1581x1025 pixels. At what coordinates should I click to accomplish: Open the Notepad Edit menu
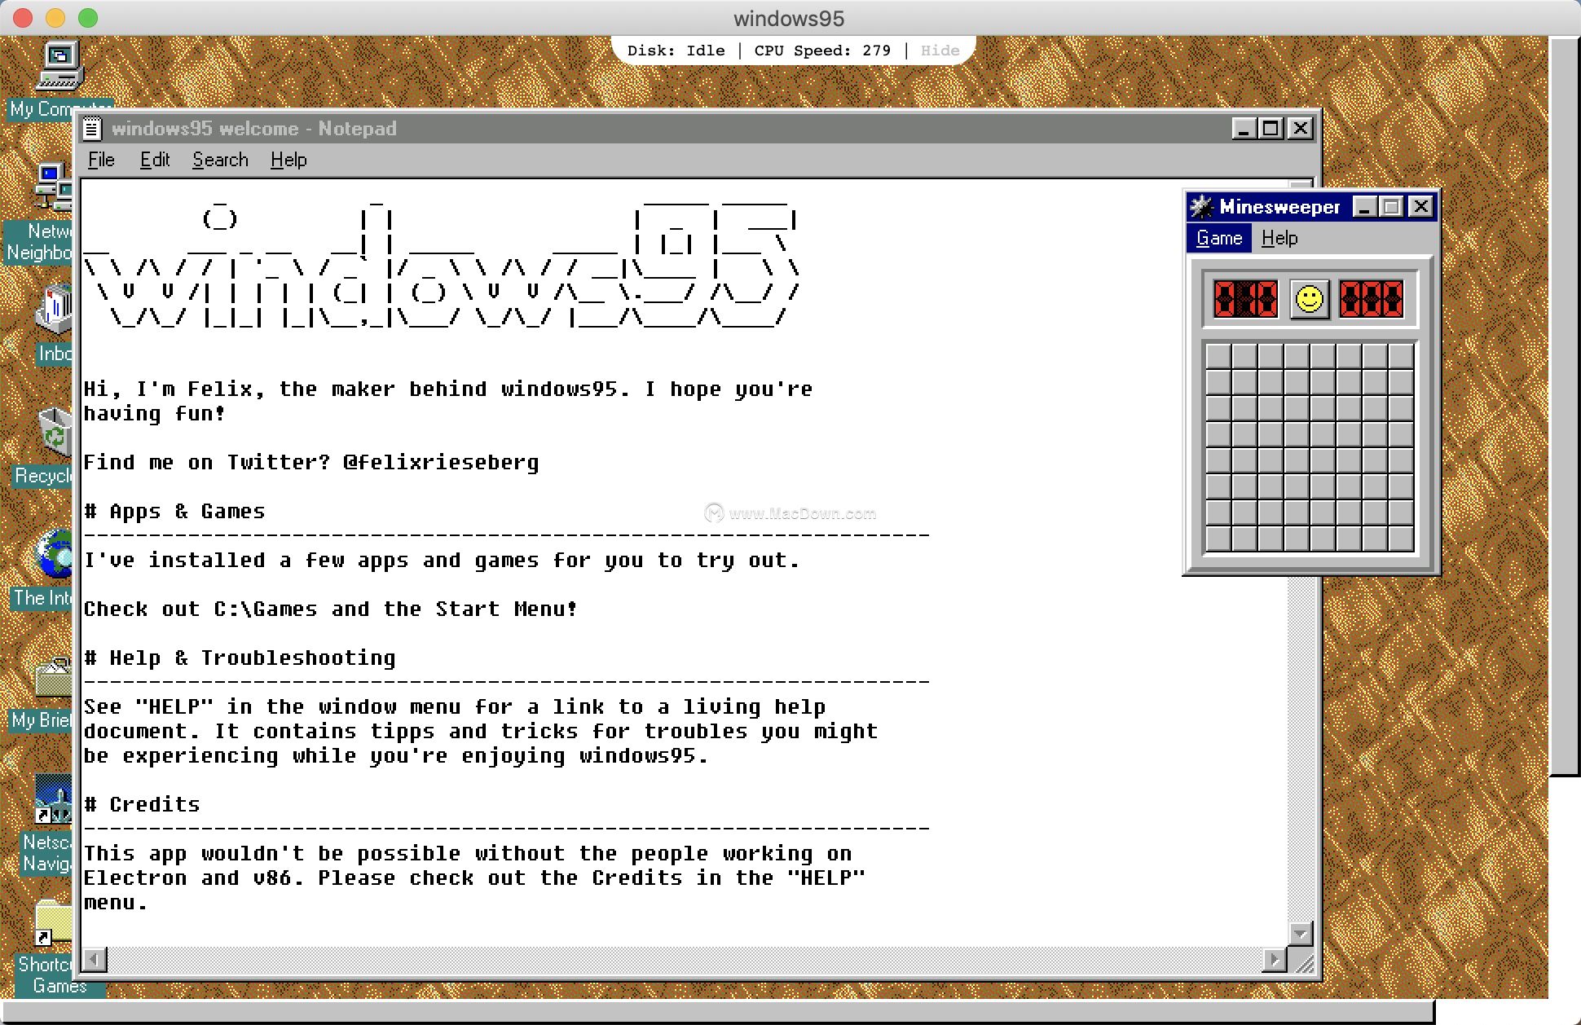pos(155,160)
